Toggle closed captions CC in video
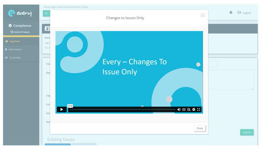Image resolution: width=262 pixels, height=149 pixels. tap(184, 109)
